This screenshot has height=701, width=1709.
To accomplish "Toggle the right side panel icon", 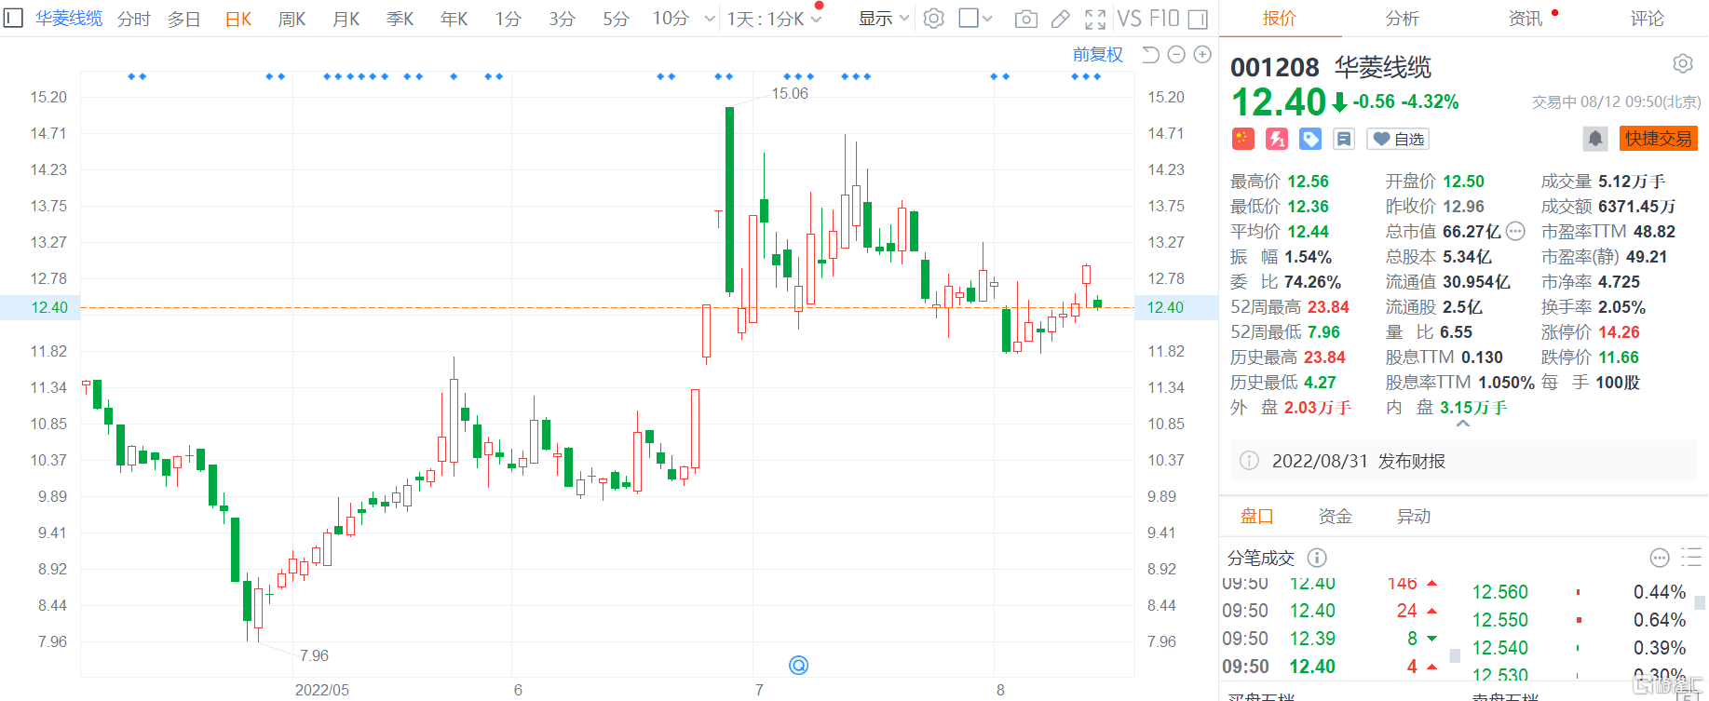I will 1199,19.
